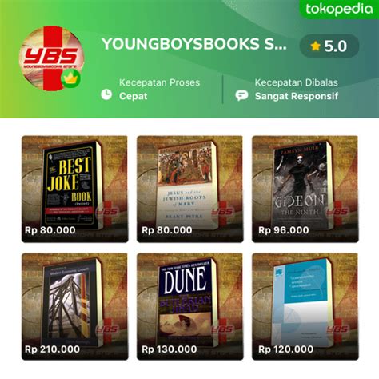Open the blue textbook product card
Screen dimensions: 379x379
pyautogui.click(x=305, y=307)
